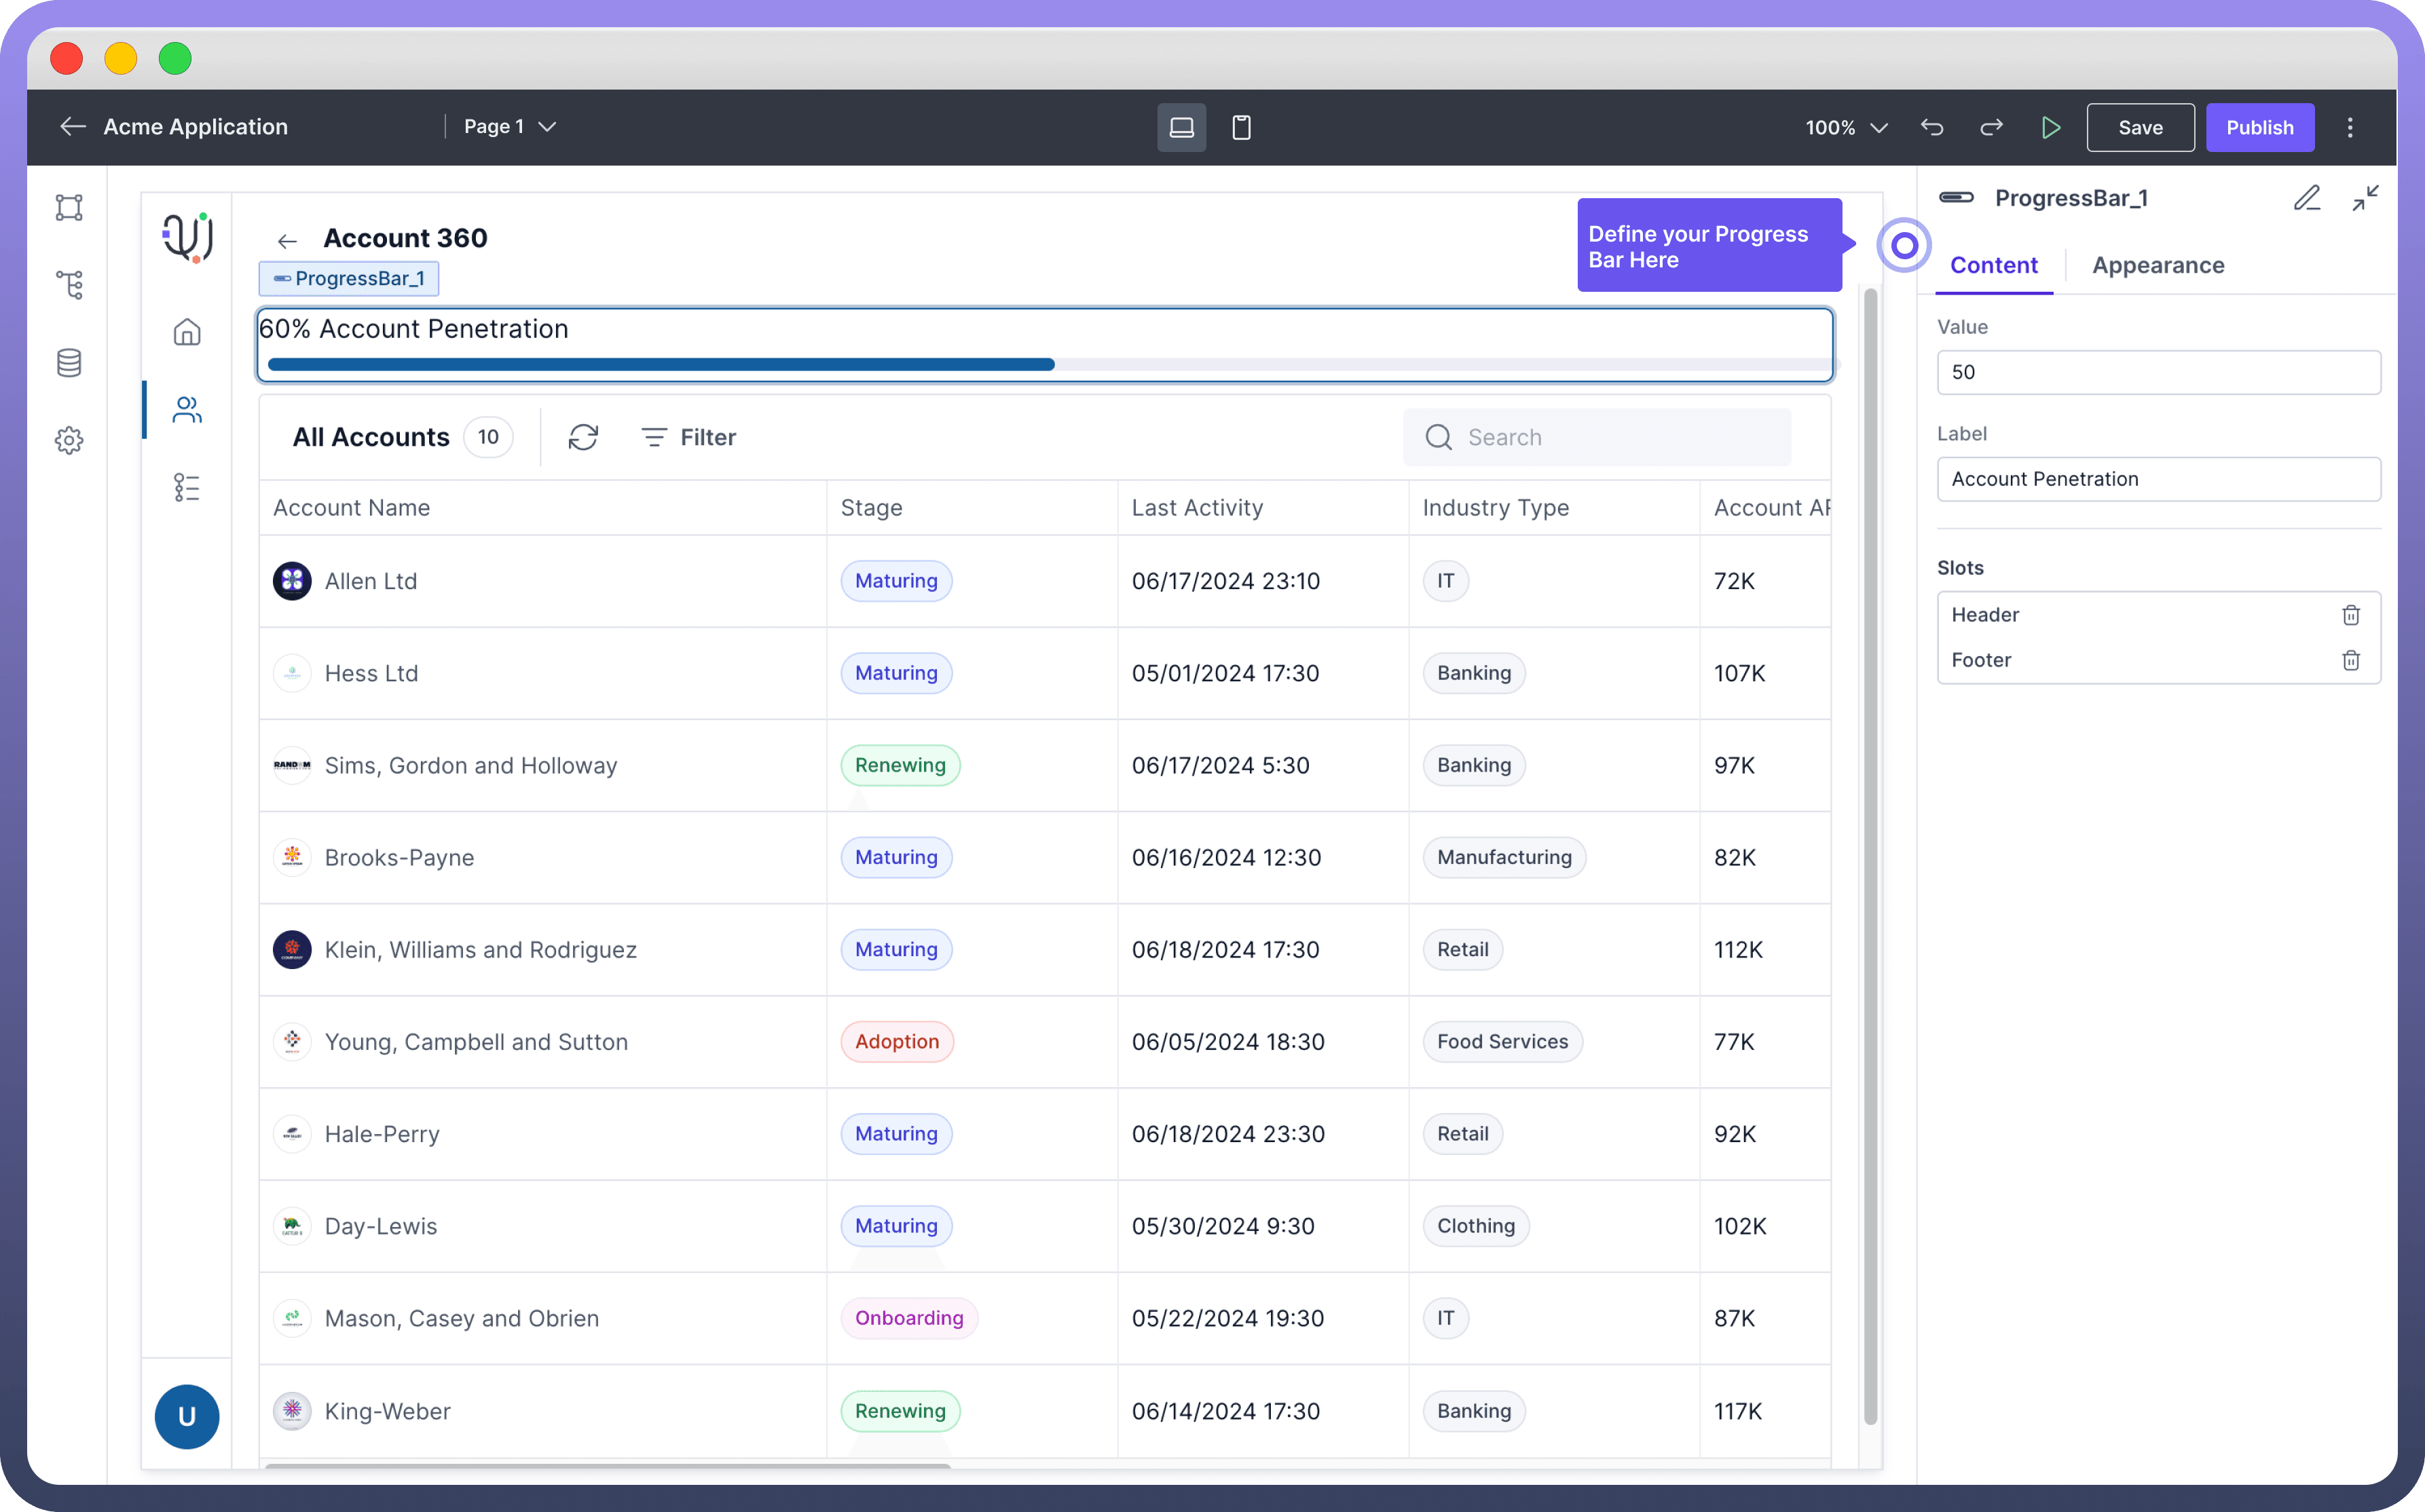The width and height of the screenshot is (2425, 1512).
Task: Expand the Page 1 dropdown
Action: click(511, 127)
